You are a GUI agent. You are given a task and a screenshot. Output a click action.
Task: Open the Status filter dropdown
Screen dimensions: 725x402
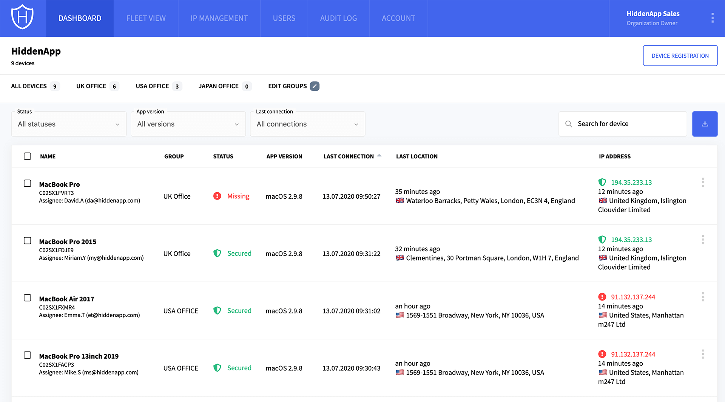pos(69,124)
